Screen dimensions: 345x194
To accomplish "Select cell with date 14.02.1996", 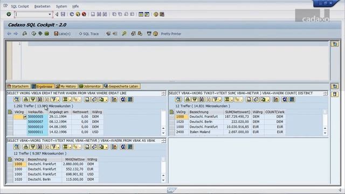I will click(x=59, y=132).
